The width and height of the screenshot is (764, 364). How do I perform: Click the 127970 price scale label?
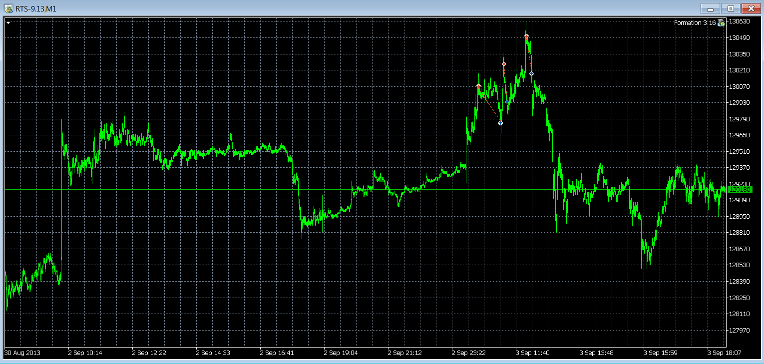pos(740,330)
